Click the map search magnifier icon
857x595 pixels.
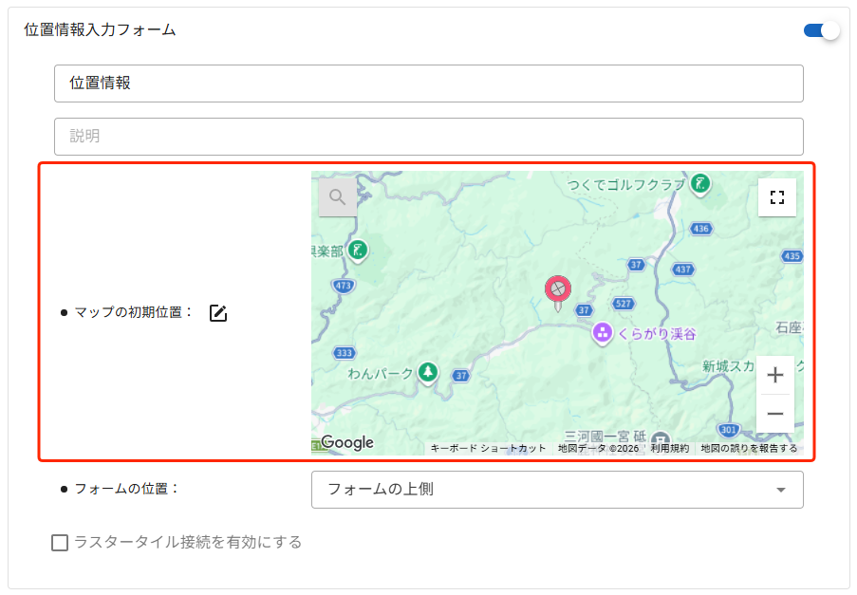(337, 196)
